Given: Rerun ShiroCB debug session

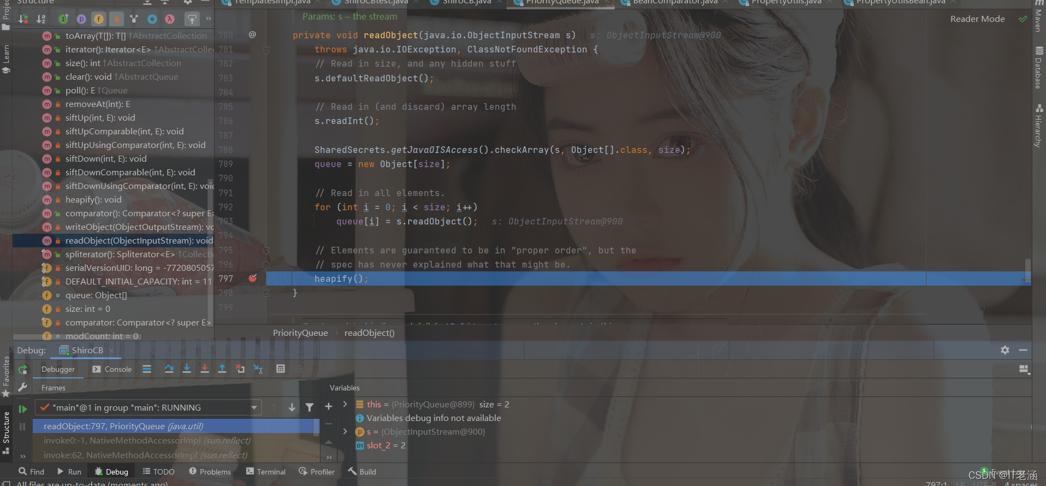Looking at the screenshot, I should tap(22, 370).
